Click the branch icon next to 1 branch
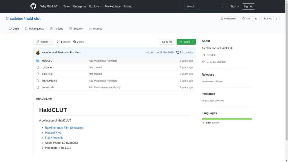This screenshot has width=288, height=162. point(58,42)
